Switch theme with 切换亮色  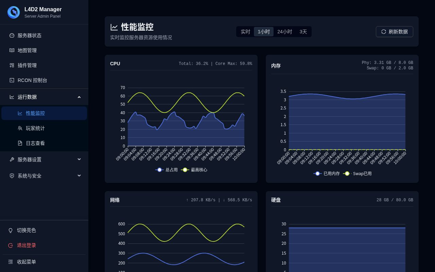click(x=44, y=230)
